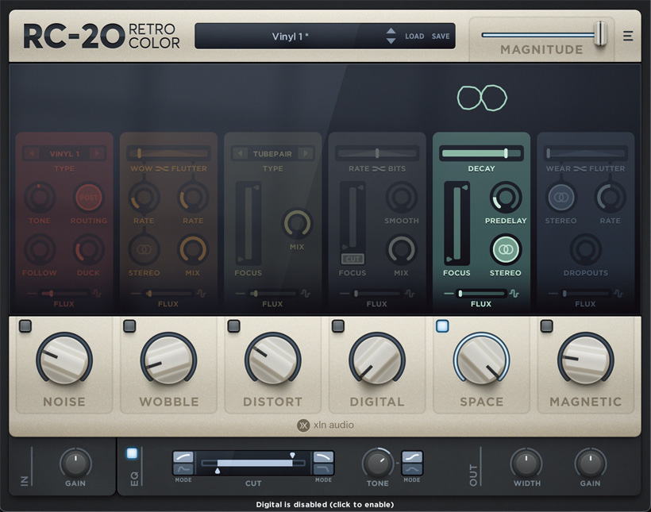The height and width of the screenshot is (512, 651).
Task: Click the EQ Tone knob
Action: click(x=377, y=463)
